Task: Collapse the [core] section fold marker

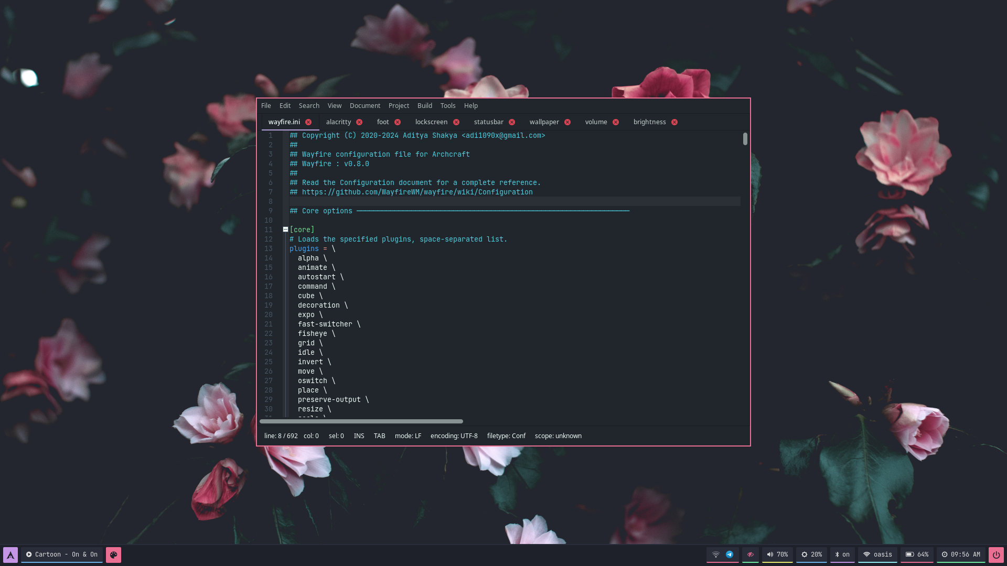Action: pyautogui.click(x=285, y=230)
